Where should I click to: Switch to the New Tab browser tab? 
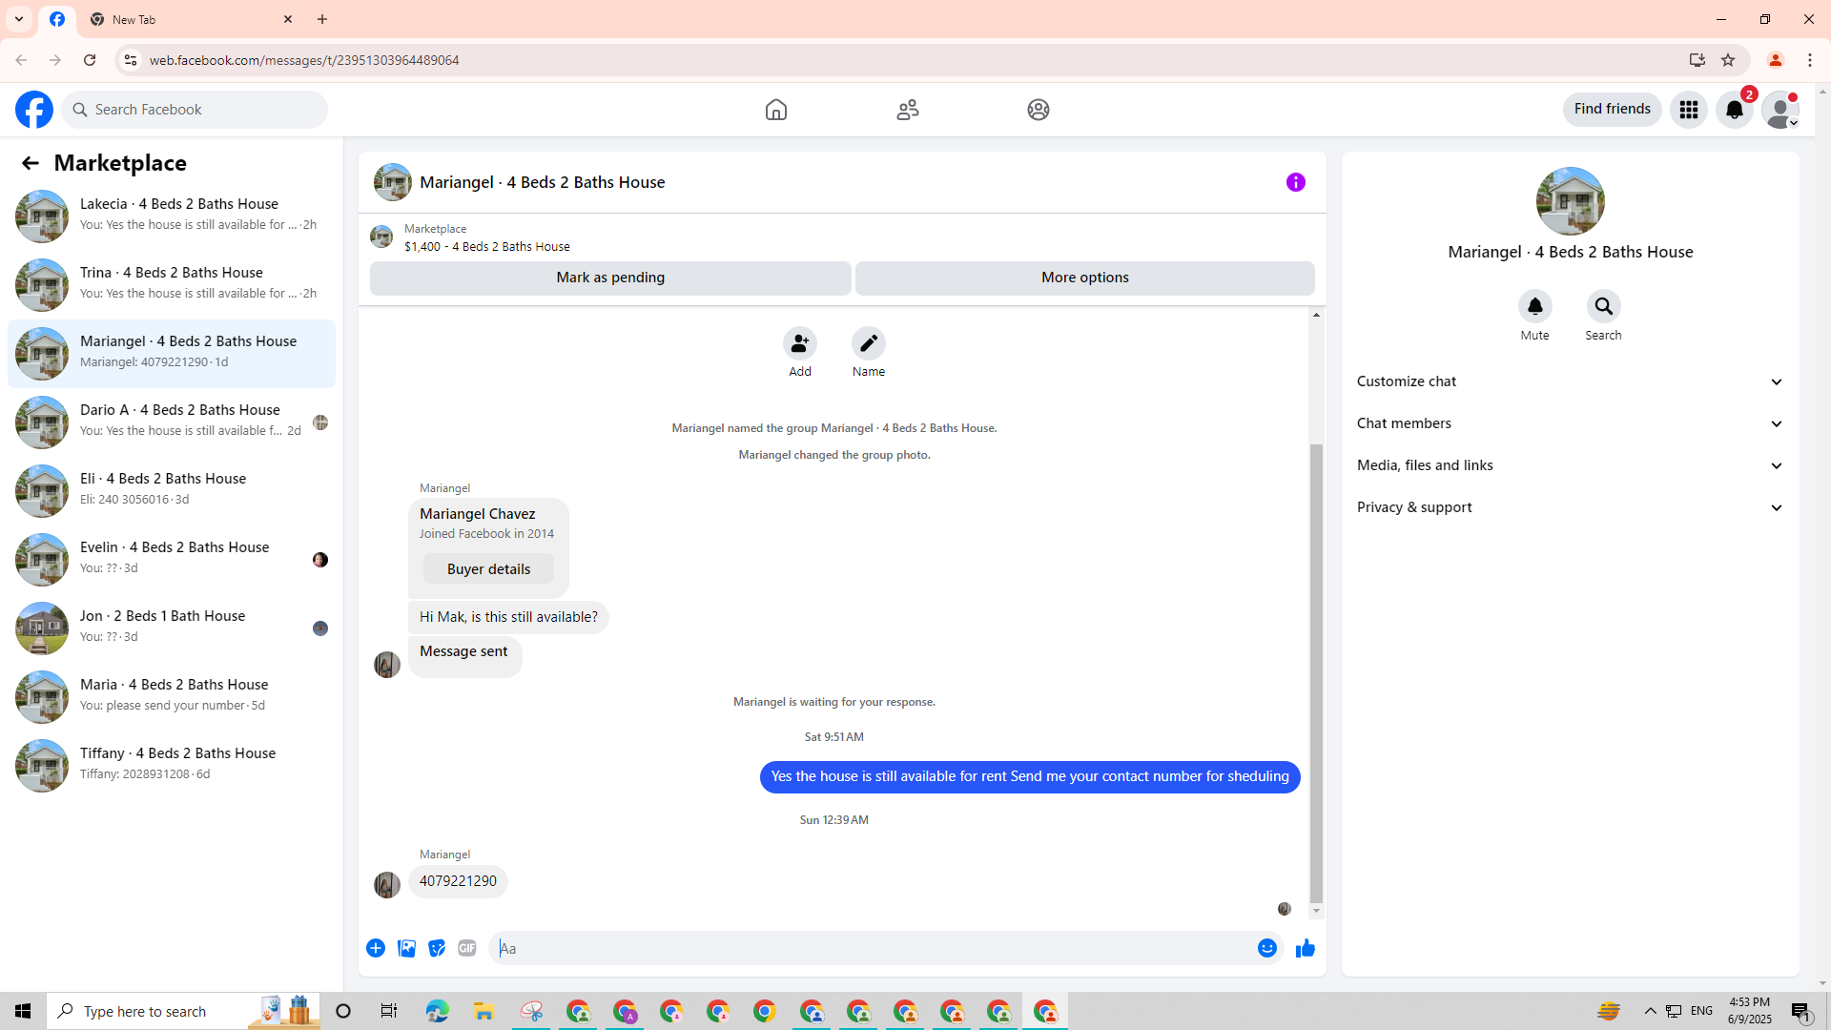pos(191,19)
